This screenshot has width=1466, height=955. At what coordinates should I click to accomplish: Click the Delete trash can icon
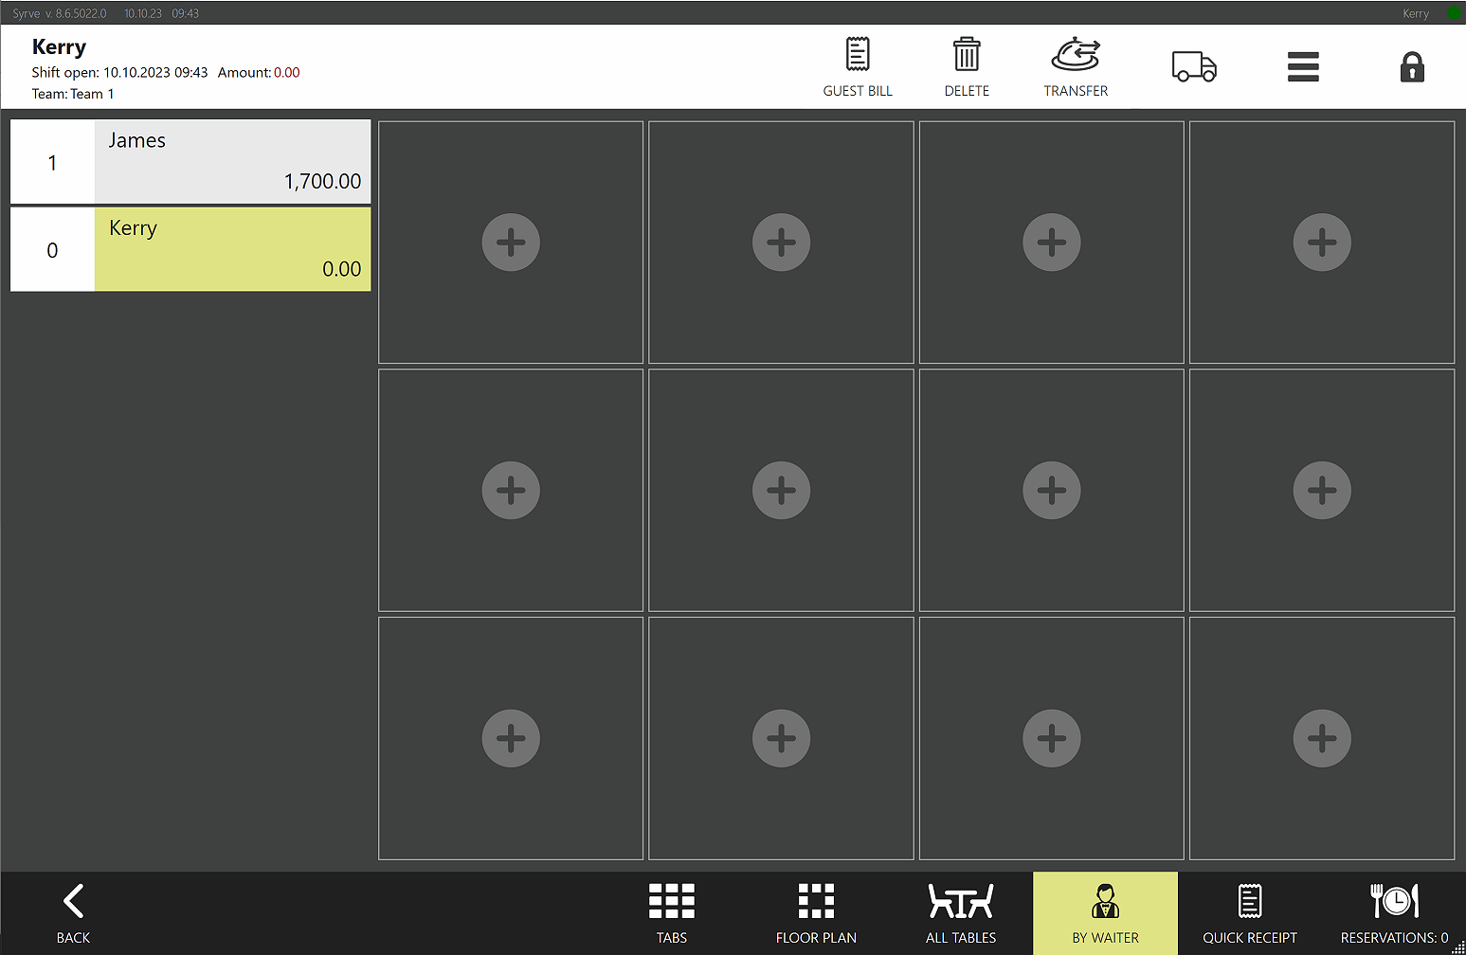(966, 66)
